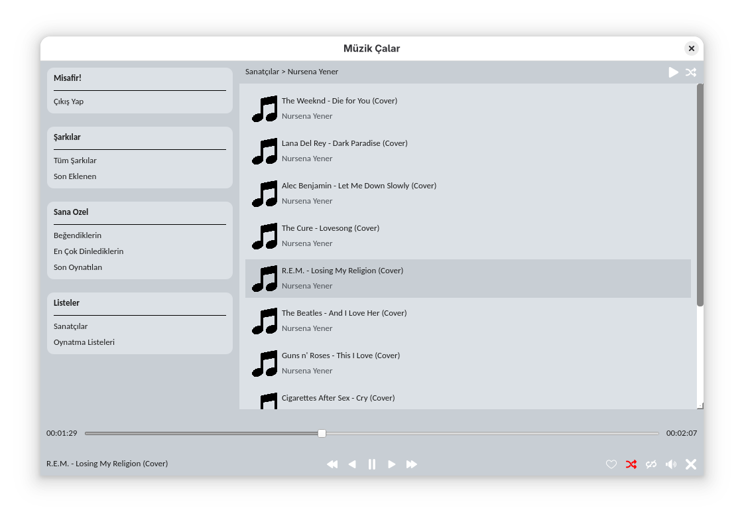
Task: Open Tüm Şarkılar list
Action: coord(75,161)
